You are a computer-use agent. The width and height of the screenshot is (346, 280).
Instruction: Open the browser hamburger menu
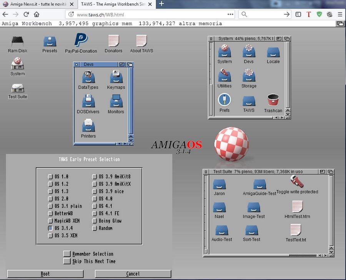pyautogui.click(x=340, y=14)
